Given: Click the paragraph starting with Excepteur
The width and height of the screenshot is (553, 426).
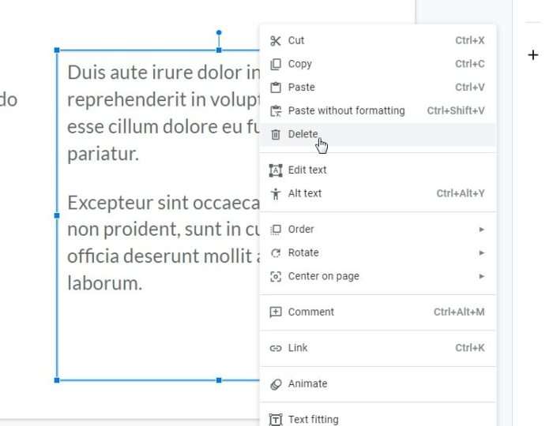Looking at the screenshot, I should tap(164, 243).
